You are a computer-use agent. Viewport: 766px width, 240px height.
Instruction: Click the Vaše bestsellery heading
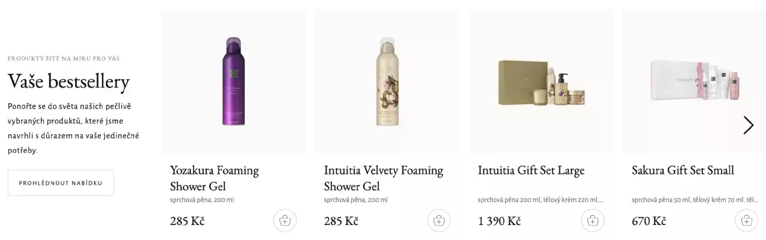(69, 82)
